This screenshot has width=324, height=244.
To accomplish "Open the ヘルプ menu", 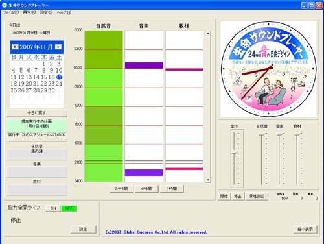I will tap(64, 12).
